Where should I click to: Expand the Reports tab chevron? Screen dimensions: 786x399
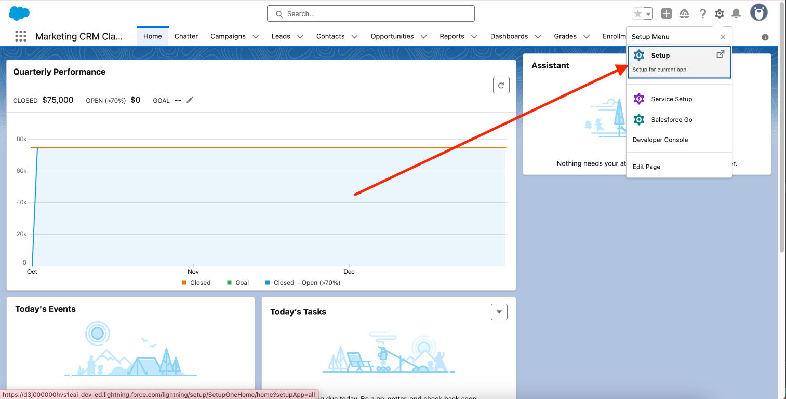click(x=474, y=37)
